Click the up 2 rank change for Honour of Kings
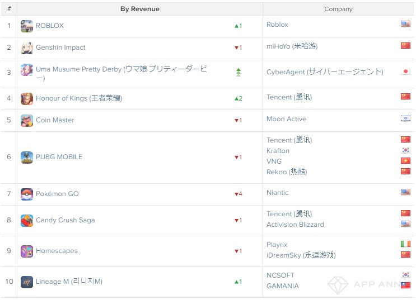Viewport: 416px width, 300px height. [239, 98]
